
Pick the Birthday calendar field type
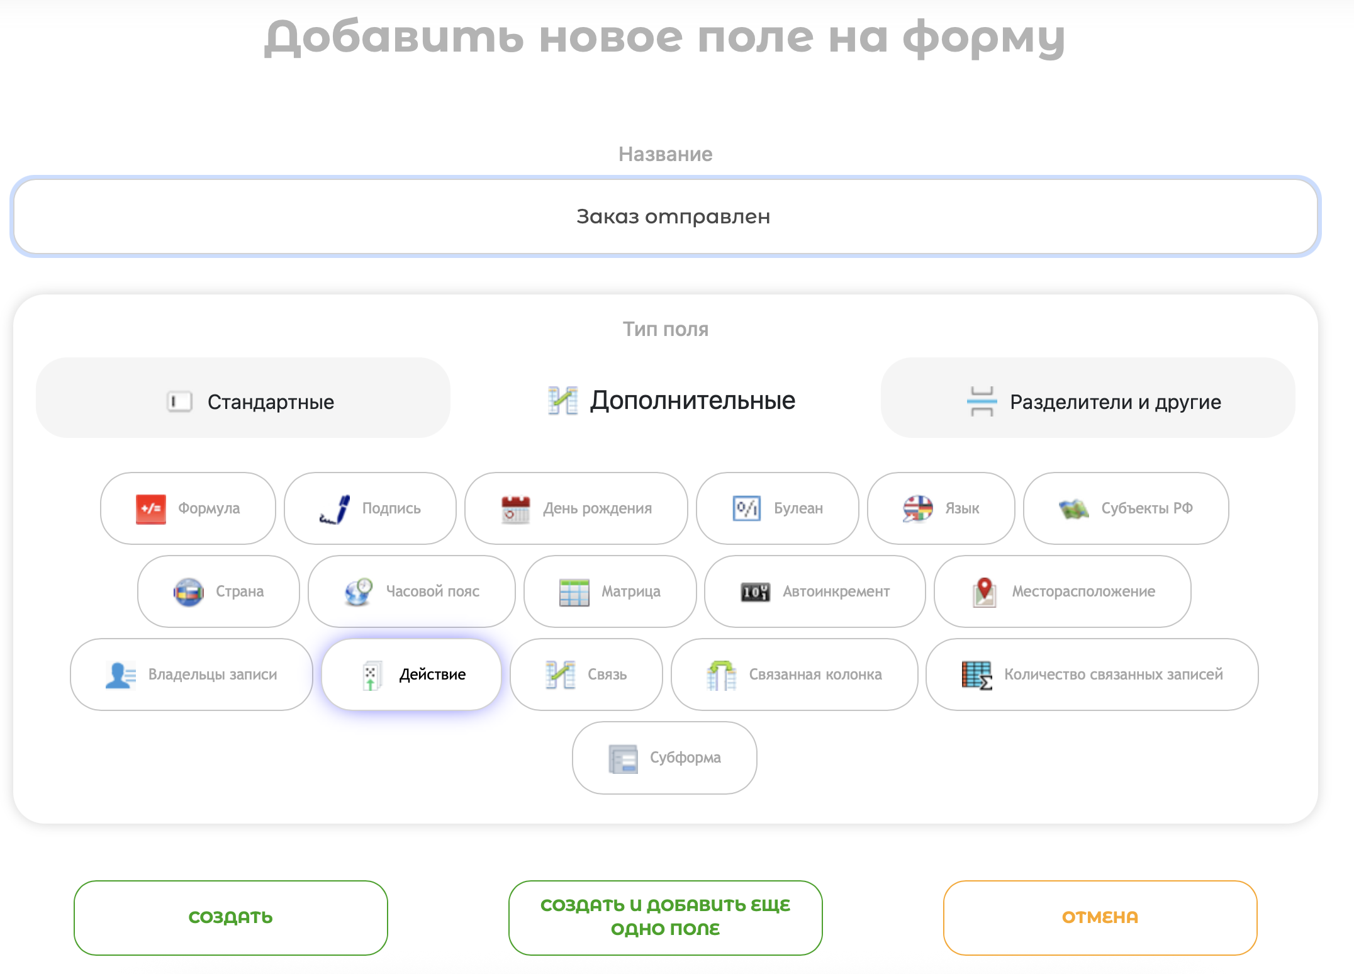[576, 508]
